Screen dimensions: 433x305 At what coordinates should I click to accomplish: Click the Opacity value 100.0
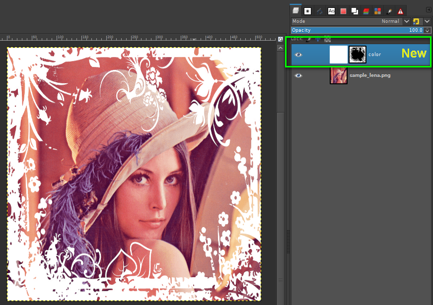[x=416, y=30]
